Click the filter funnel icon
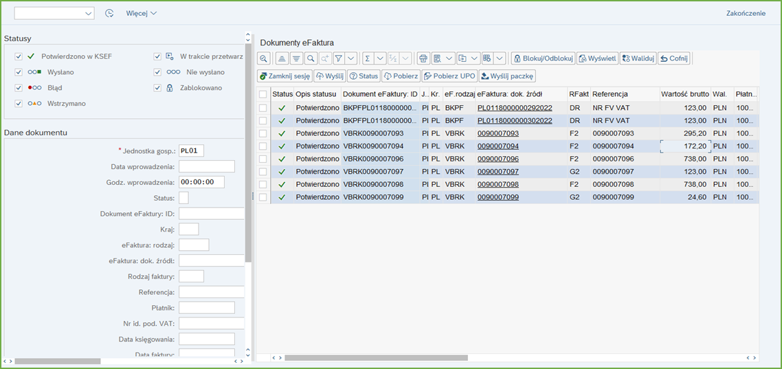The height and width of the screenshot is (369, 782). click(339, 58)
